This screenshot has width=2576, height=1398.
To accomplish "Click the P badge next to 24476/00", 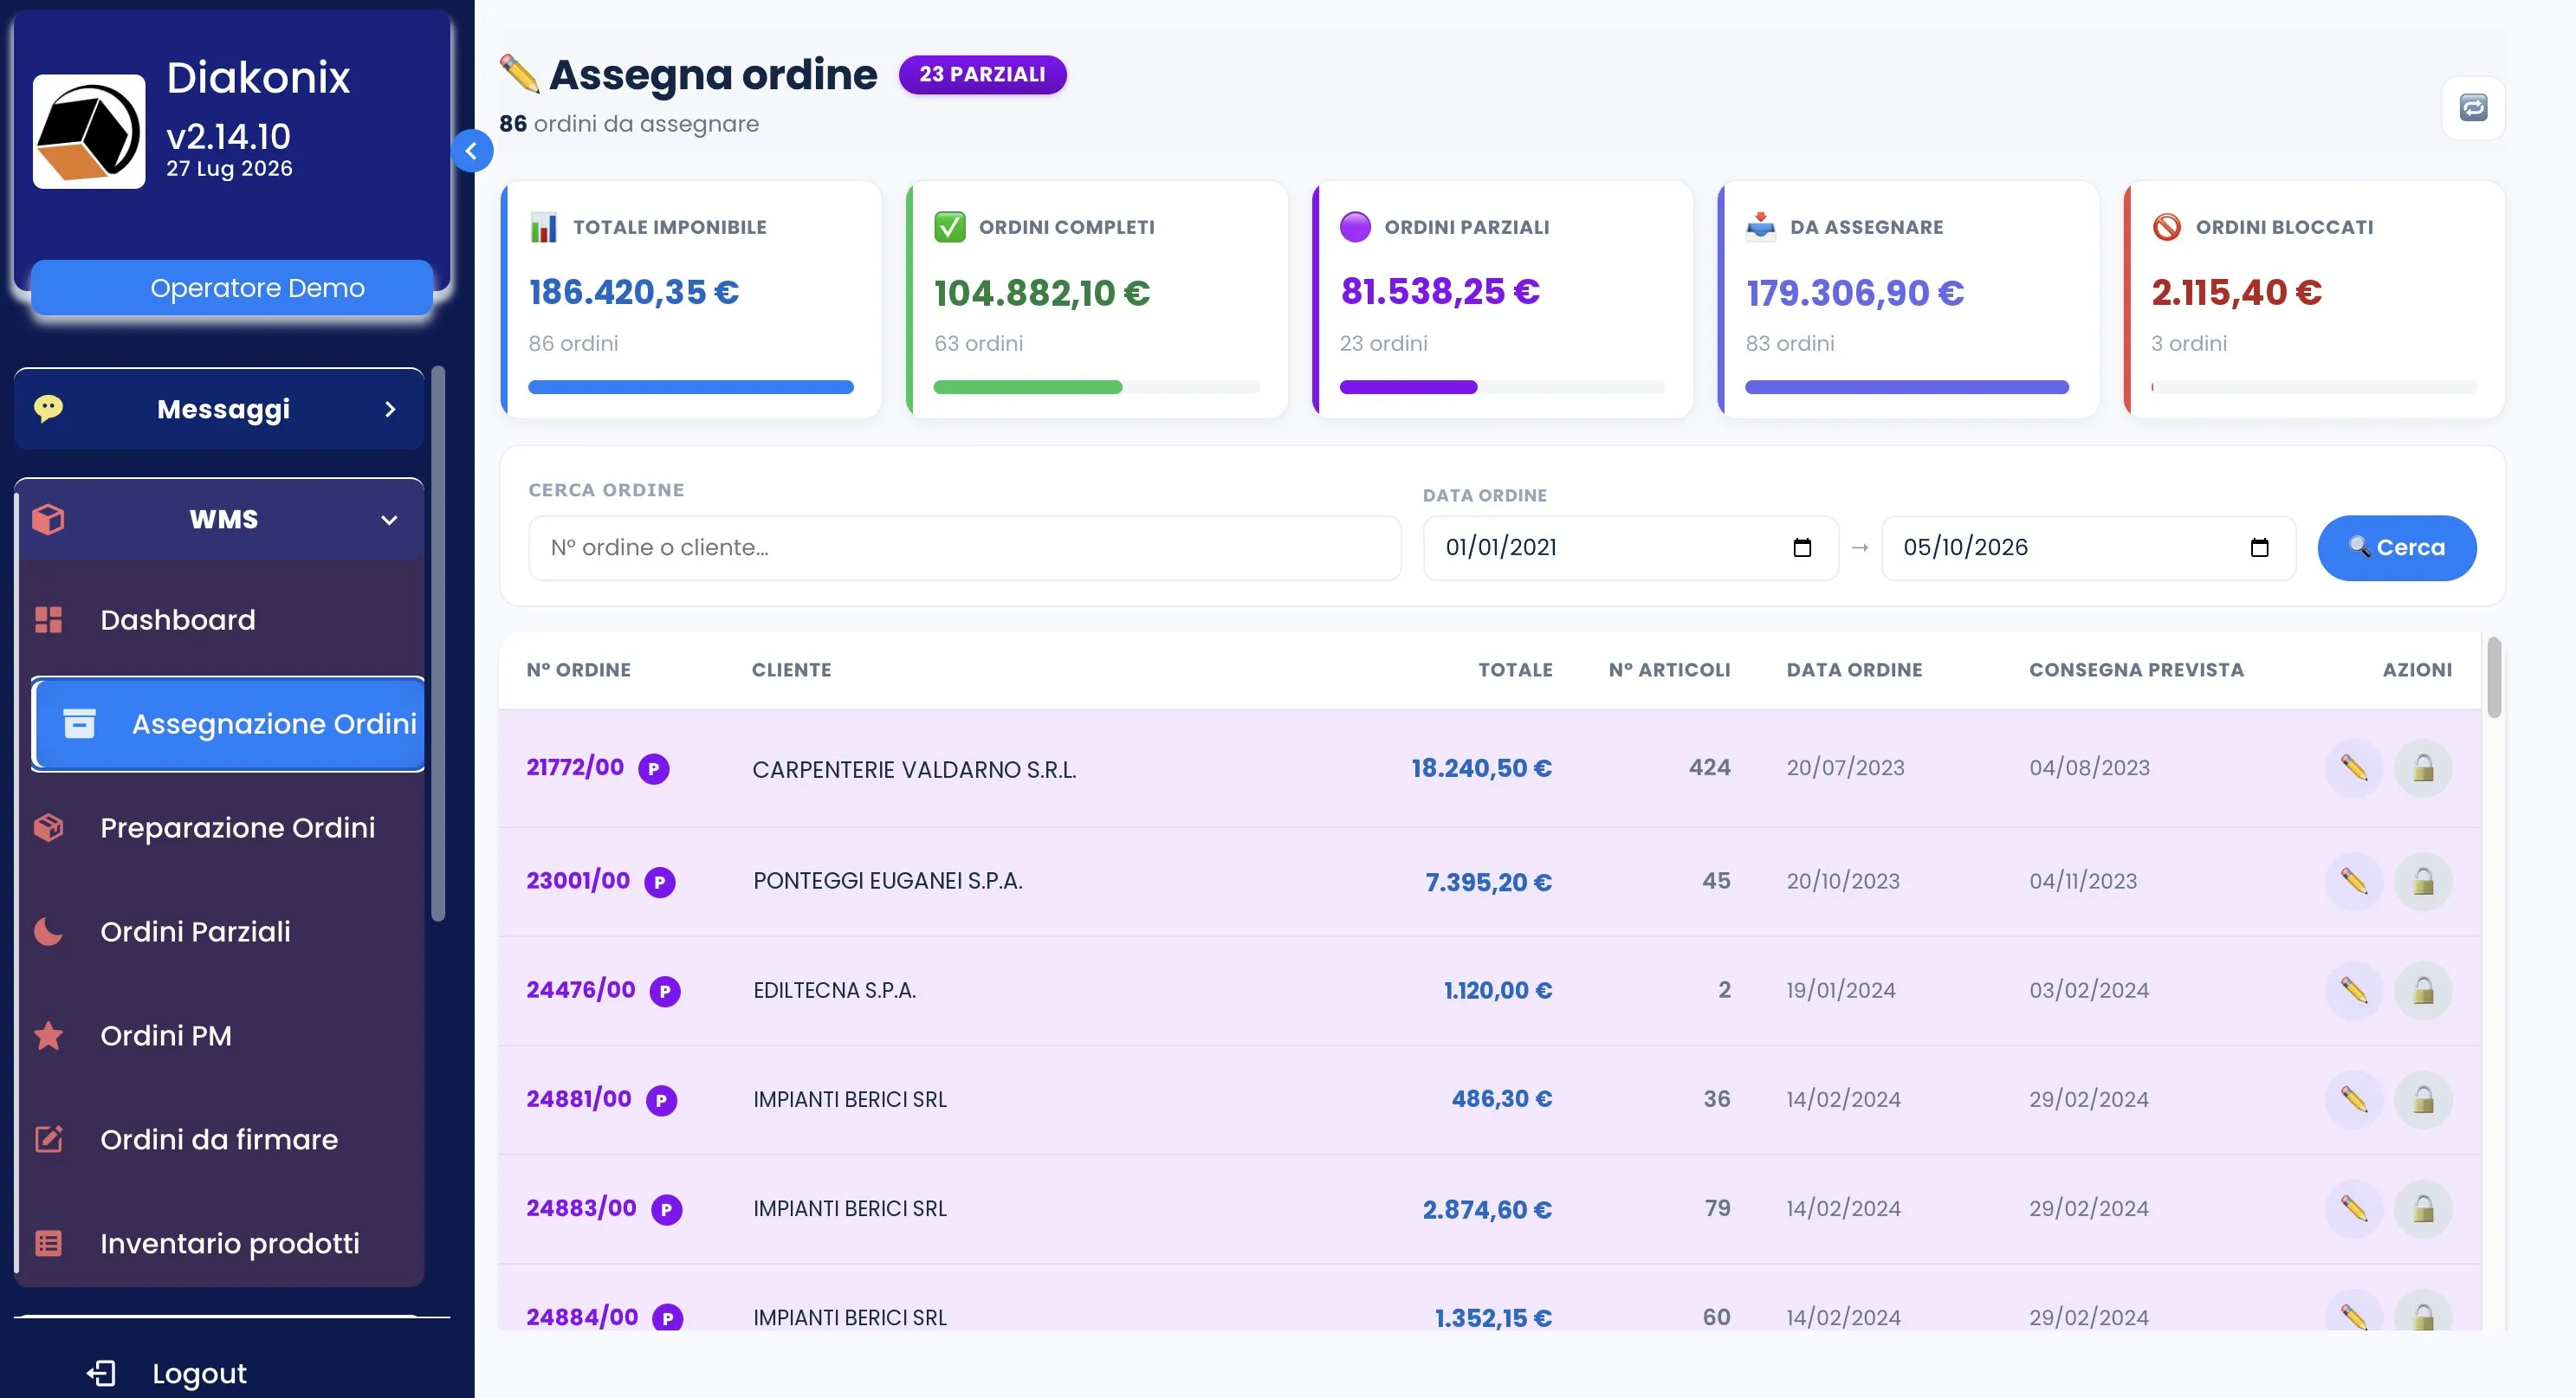I will coord(665,991).
